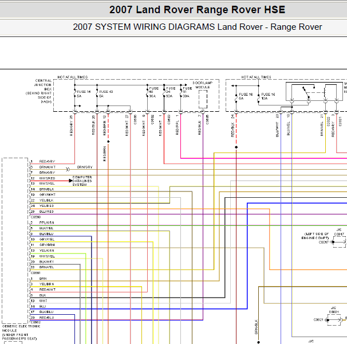The width and height of the screenshot is (347, 344).
Task: Click pin 7 "BRN/GRY" label
Action: [x=47, y=173]
